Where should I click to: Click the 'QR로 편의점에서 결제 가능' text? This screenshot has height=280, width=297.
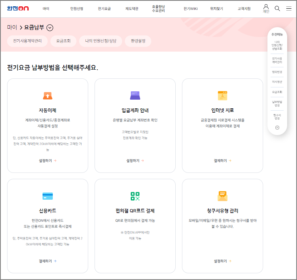(135, 221)
